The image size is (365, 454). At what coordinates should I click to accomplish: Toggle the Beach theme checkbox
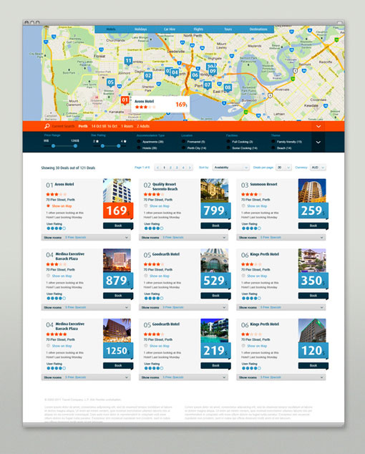(273, 148)
